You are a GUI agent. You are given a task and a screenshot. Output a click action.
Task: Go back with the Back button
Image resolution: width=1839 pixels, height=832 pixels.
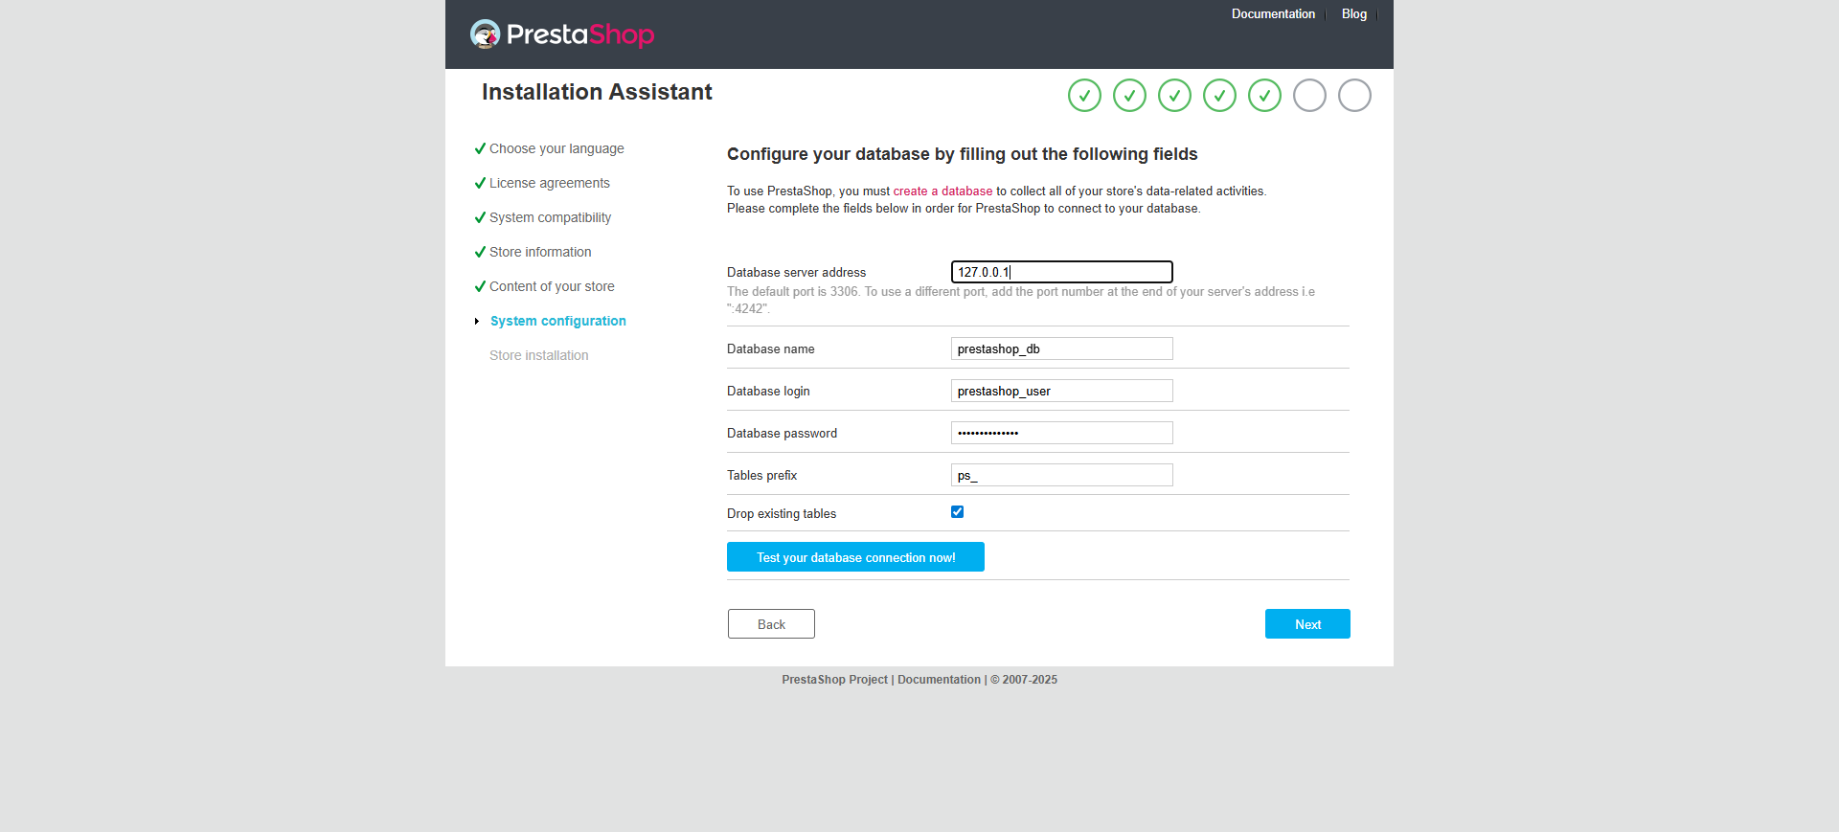tap(771, 624)
